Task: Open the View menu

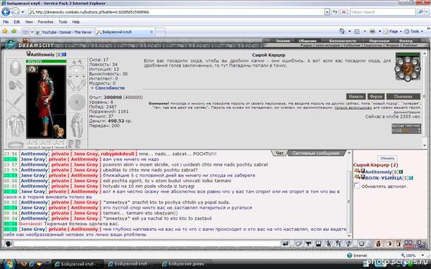Action: (29, 22)
